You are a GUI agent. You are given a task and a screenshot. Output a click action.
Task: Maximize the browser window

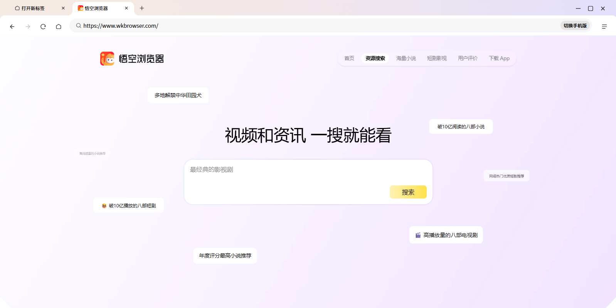pos(591,8)
